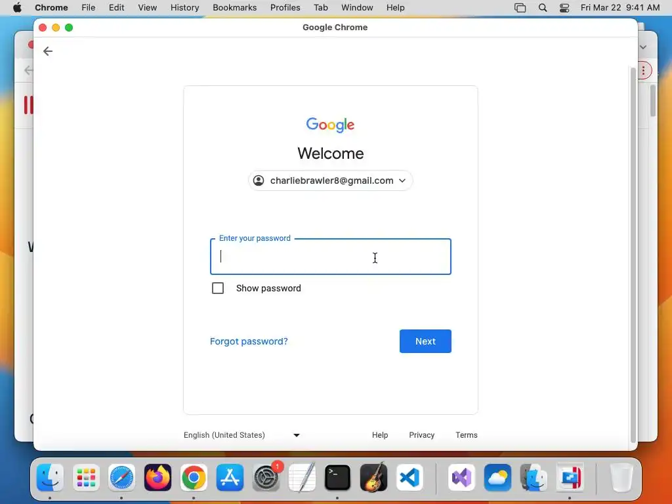Open the View menu

point(148,7)
